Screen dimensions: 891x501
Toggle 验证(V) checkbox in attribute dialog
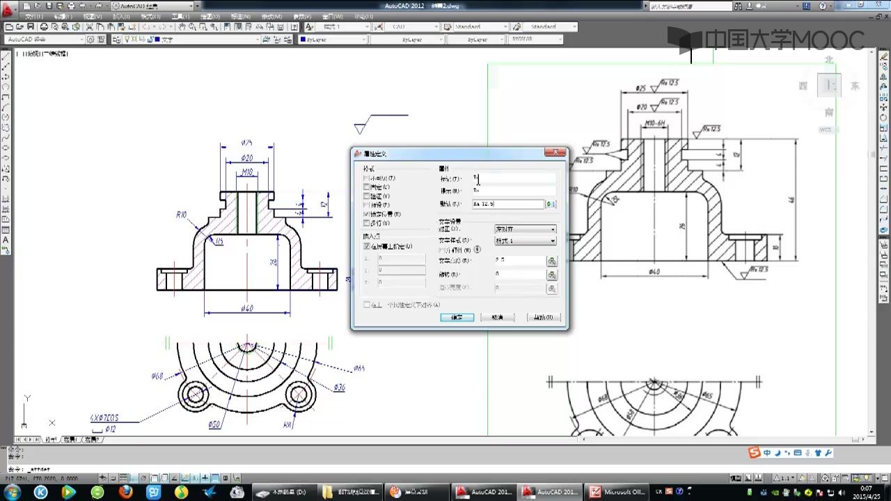tap(366, 196)
